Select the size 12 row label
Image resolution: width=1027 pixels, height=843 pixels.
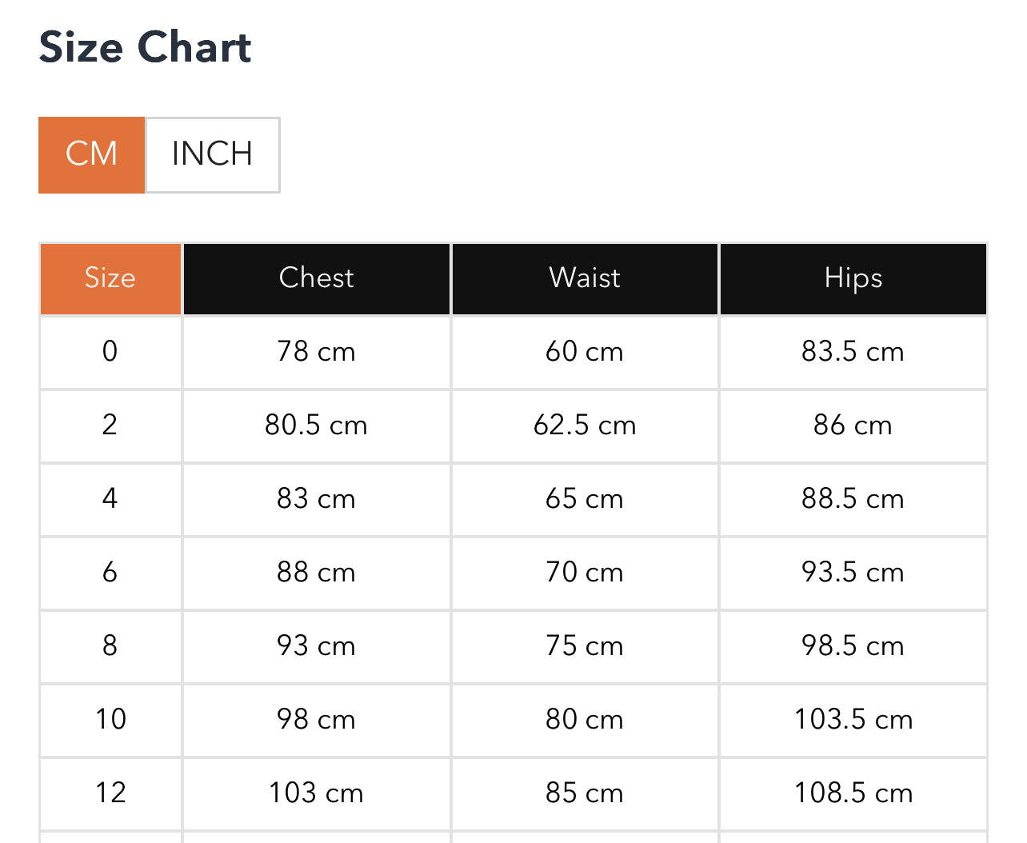(x=110, y=793)
